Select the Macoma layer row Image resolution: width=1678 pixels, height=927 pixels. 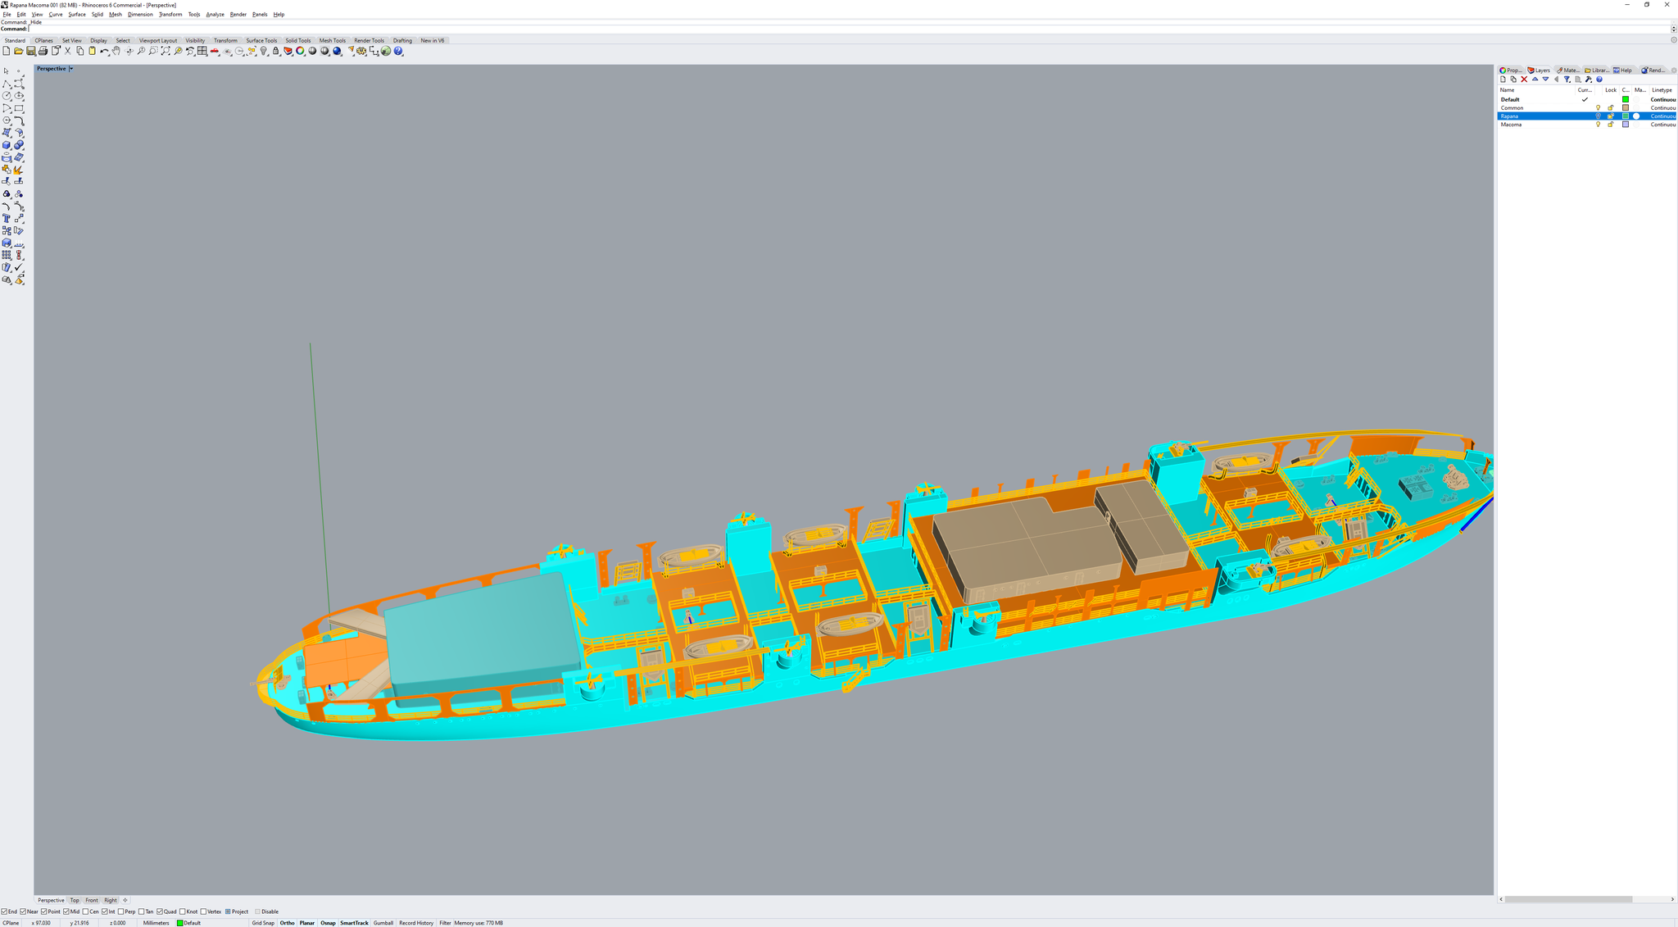(x=1586, y=125)
